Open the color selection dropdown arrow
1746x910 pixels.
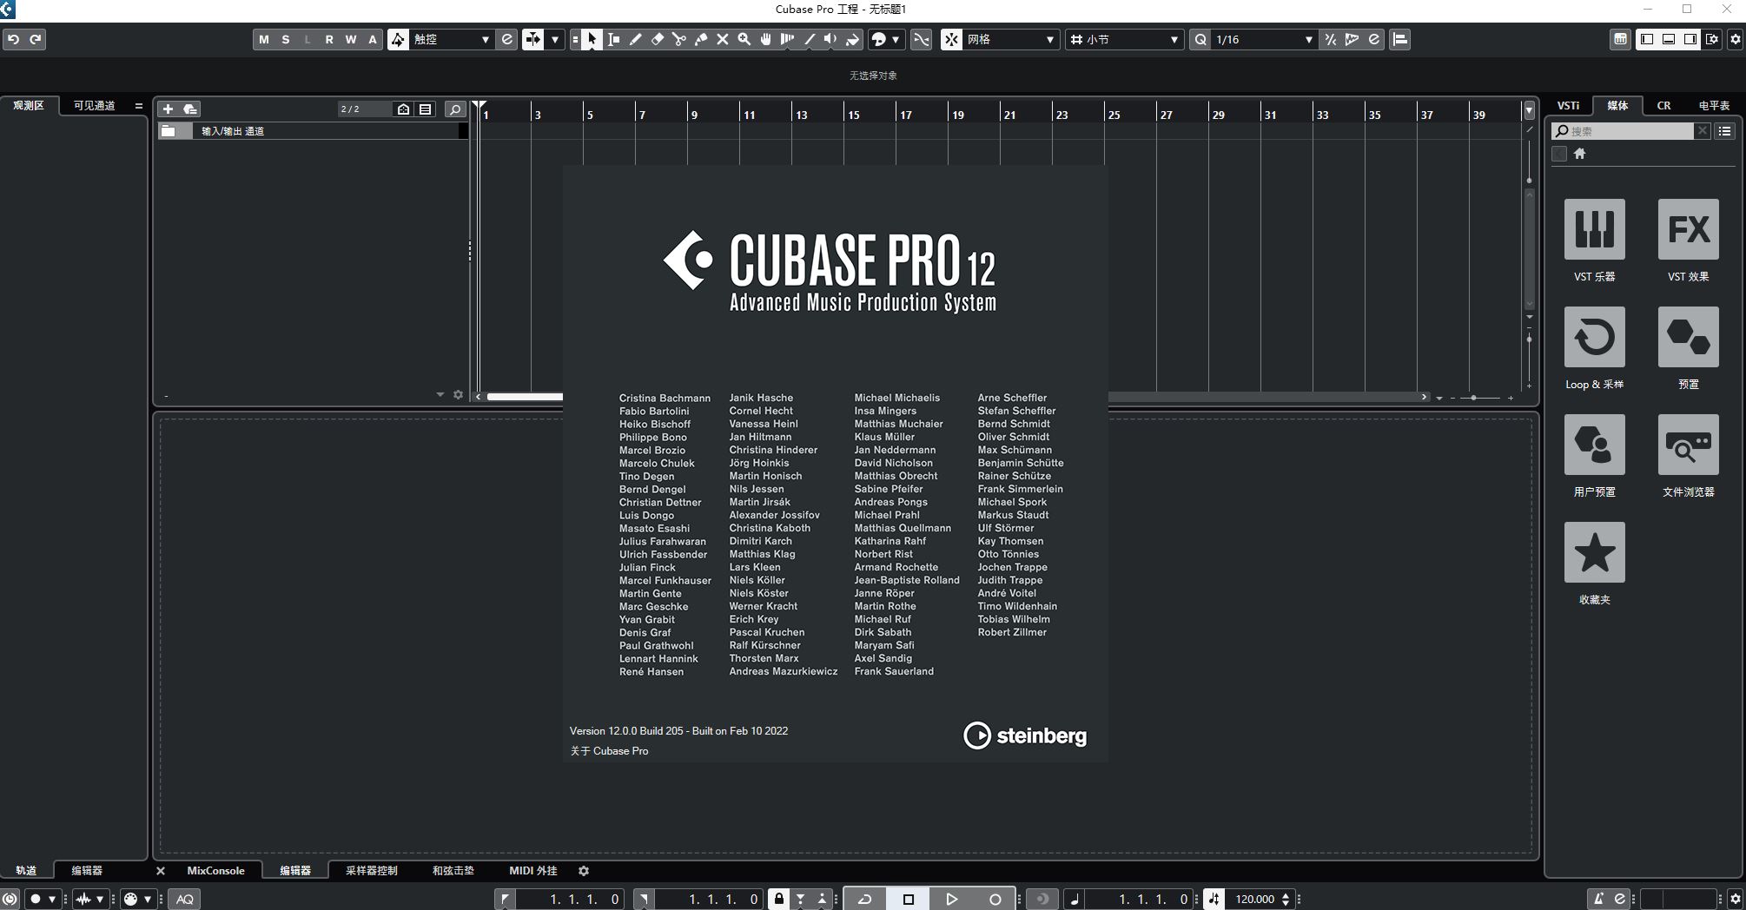click(896, 39)
